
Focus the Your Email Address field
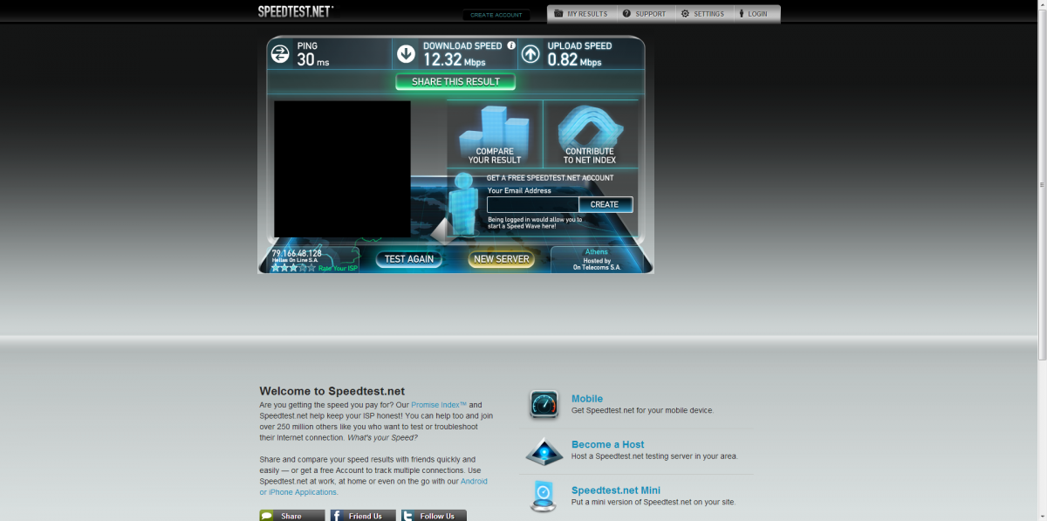(532, 204)
